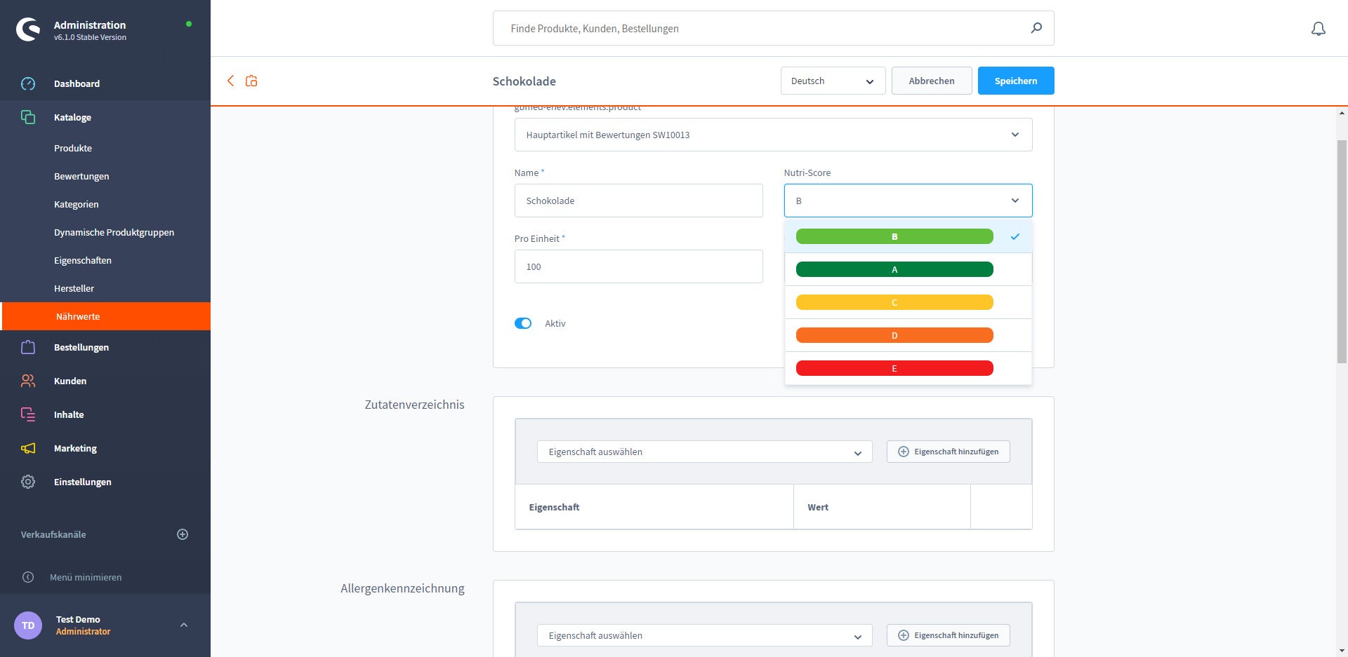Click the Kunden people icon
The height and width of the screenshot is (657, 1348).
(x=28, y=381)
